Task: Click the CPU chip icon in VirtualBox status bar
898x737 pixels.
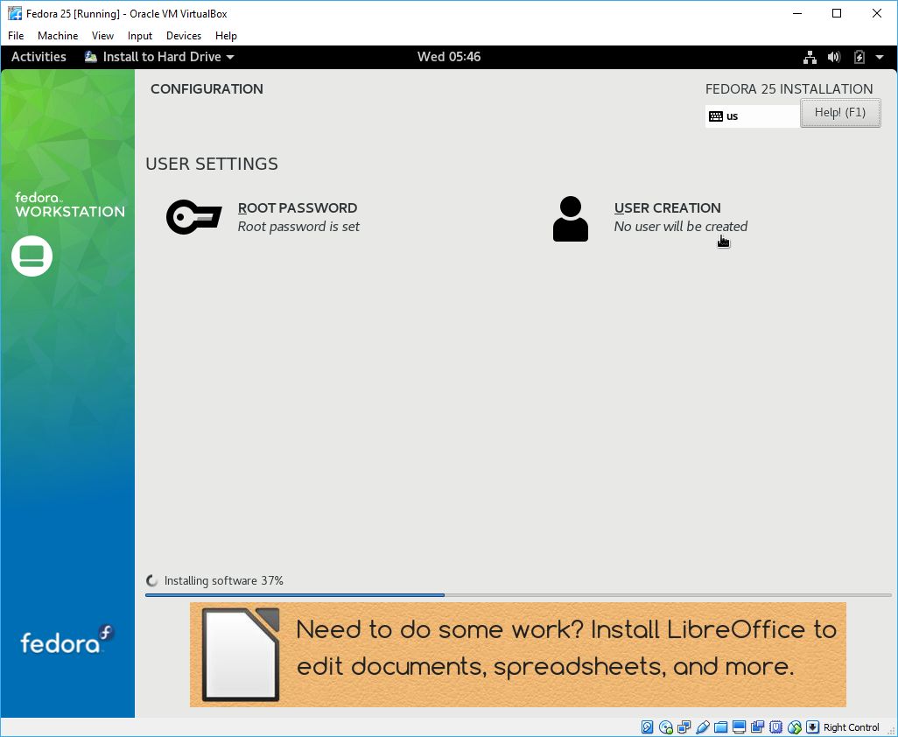Action: pos(775,727)
